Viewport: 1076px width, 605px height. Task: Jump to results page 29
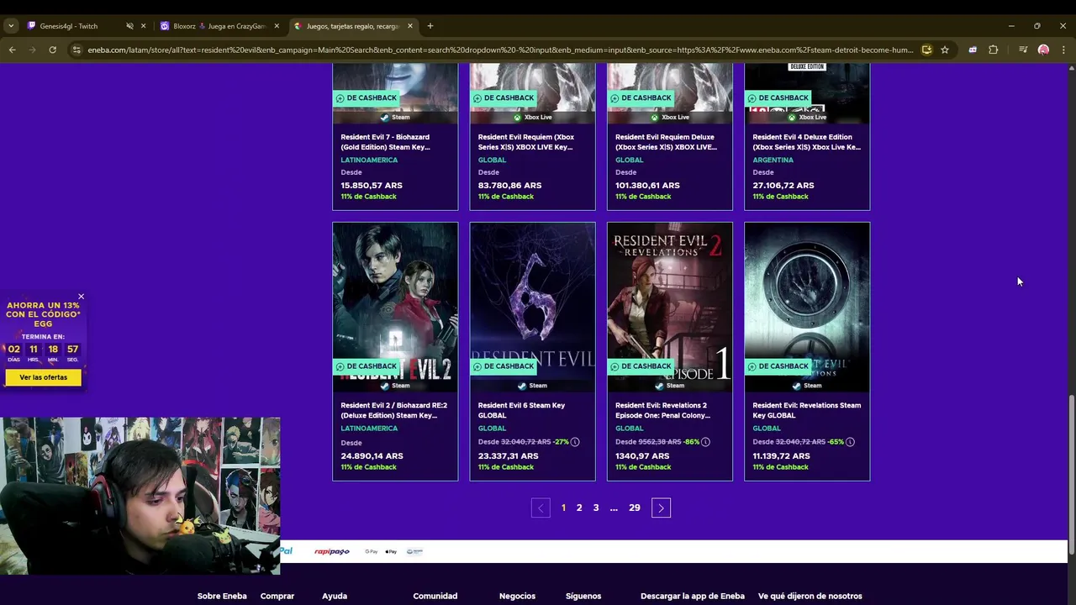point(635,508)
